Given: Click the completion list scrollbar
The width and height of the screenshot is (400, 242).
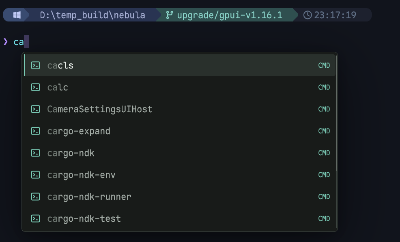Looking at the screenshot, I should coord(336,113).
